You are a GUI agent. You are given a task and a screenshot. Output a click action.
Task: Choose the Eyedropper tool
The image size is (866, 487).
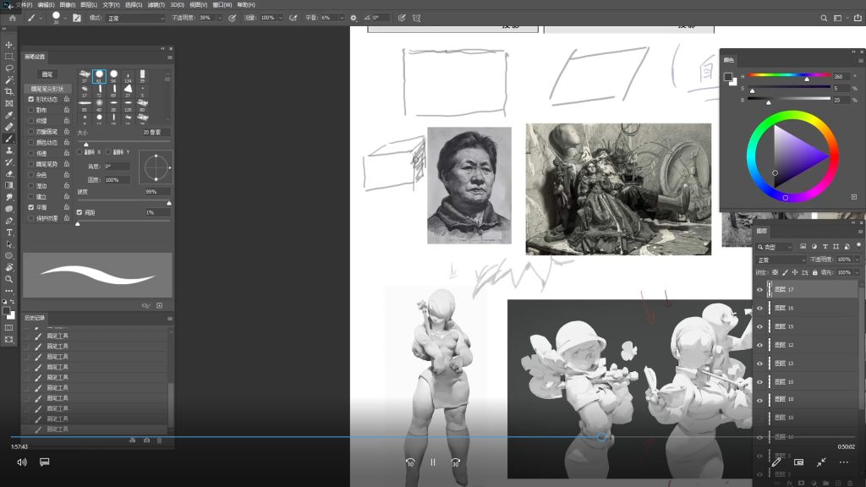point(9,115)
